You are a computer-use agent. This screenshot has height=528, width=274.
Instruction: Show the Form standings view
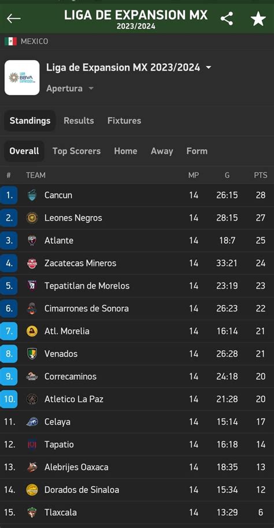197,151
